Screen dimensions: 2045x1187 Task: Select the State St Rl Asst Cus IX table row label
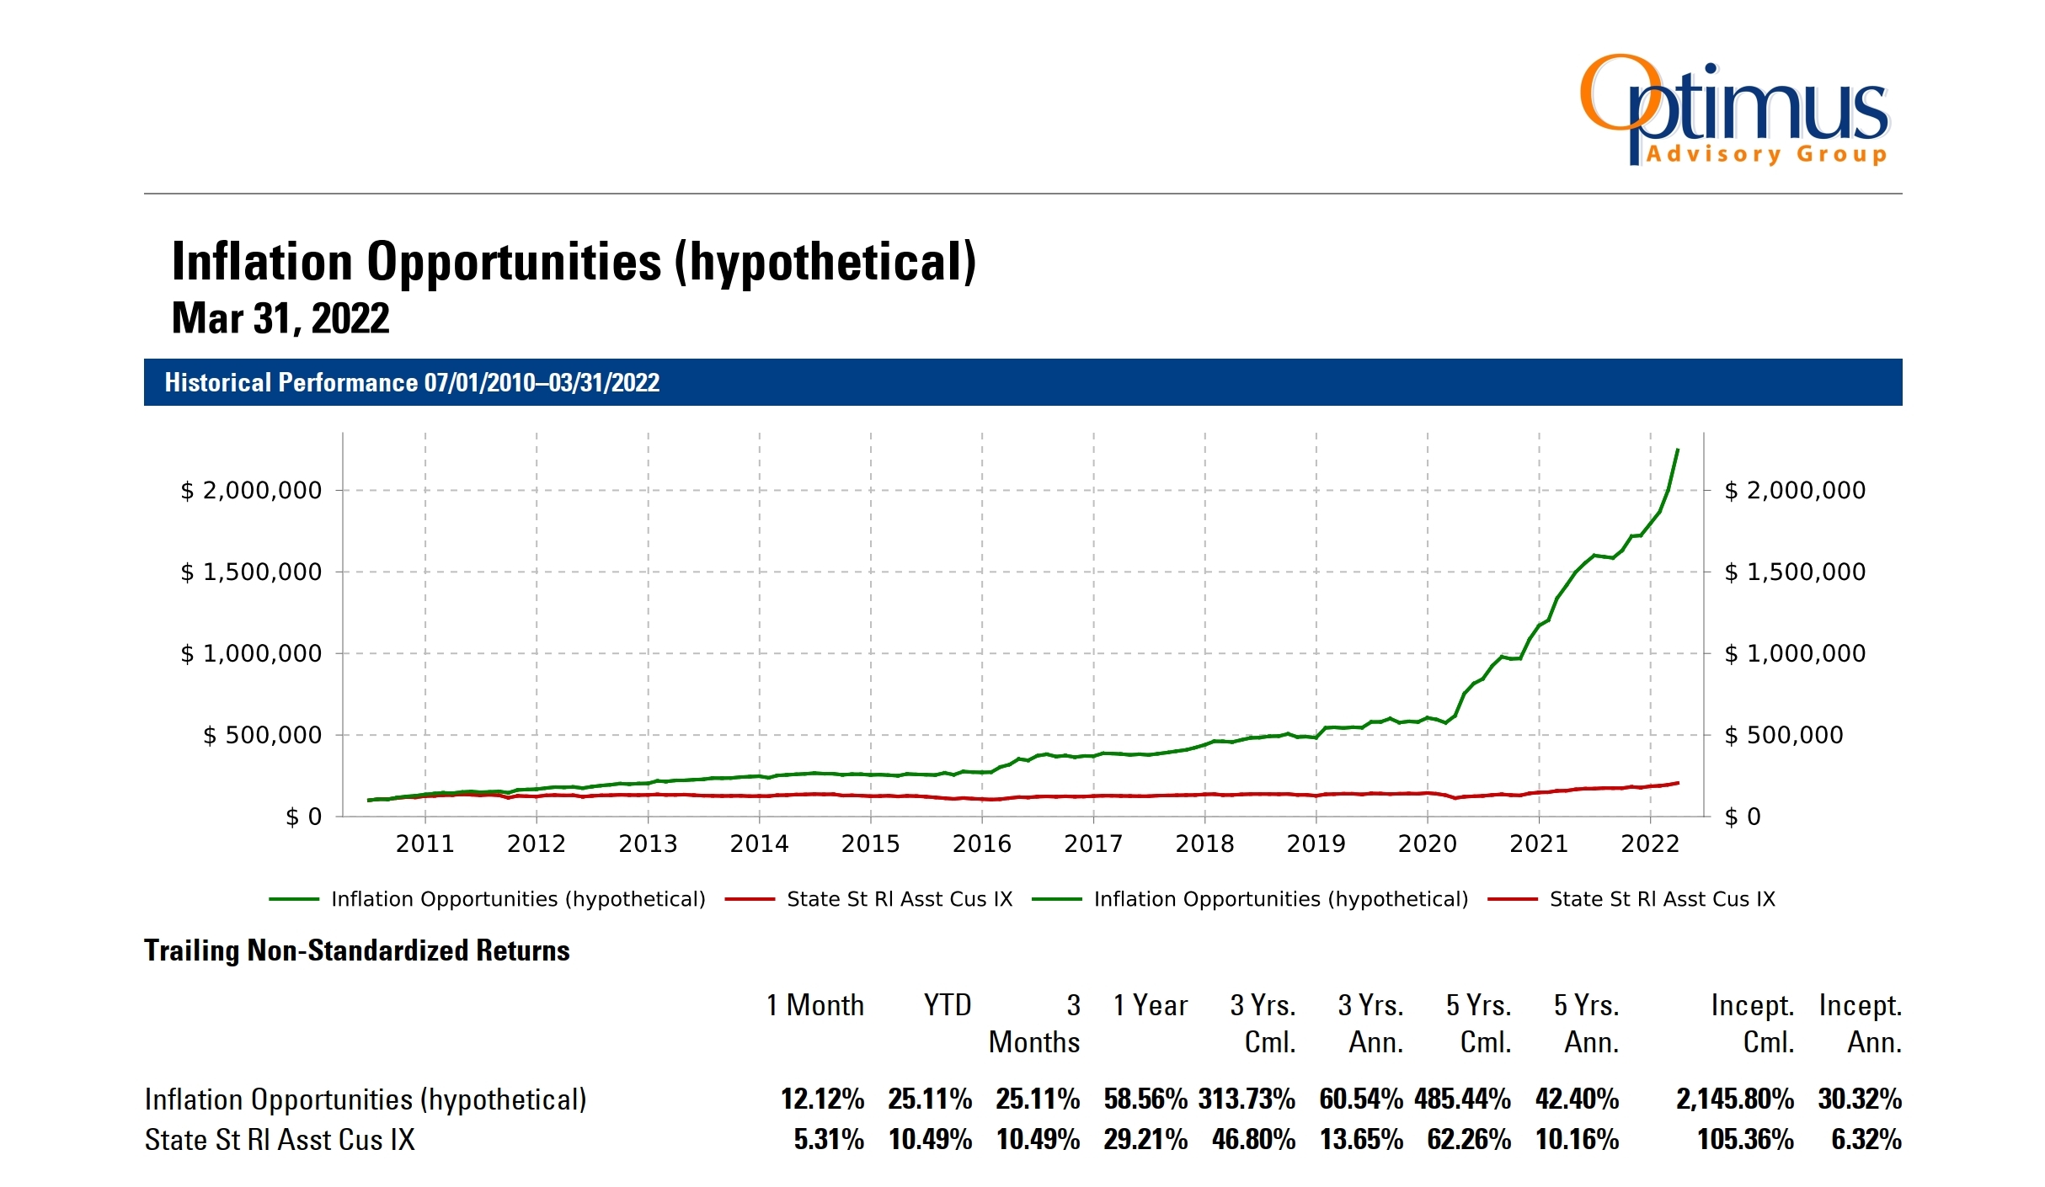coord(280,1140)
